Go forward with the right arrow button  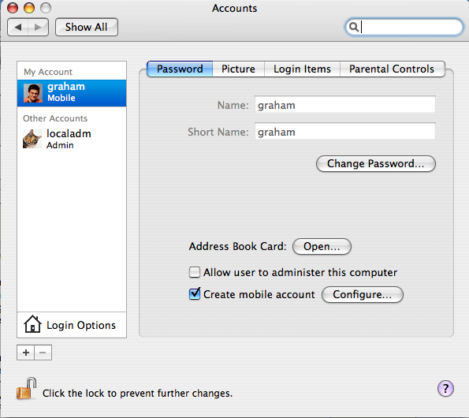tap(38, 28)
